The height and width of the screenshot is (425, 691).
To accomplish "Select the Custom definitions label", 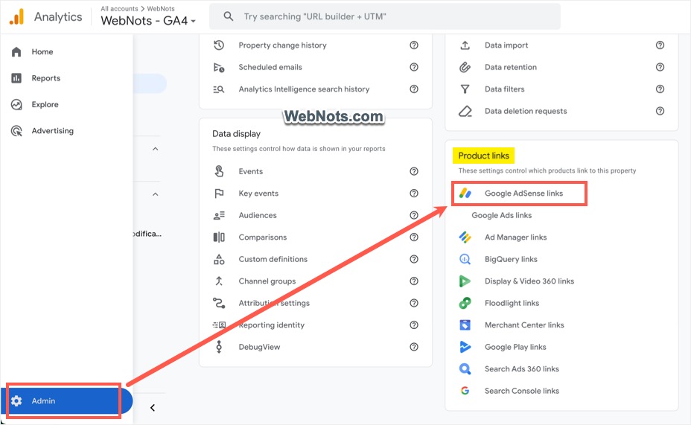I will [x=273, y=260].
